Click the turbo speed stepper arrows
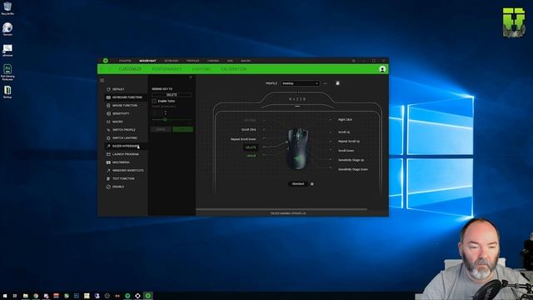 click(166, 112)
